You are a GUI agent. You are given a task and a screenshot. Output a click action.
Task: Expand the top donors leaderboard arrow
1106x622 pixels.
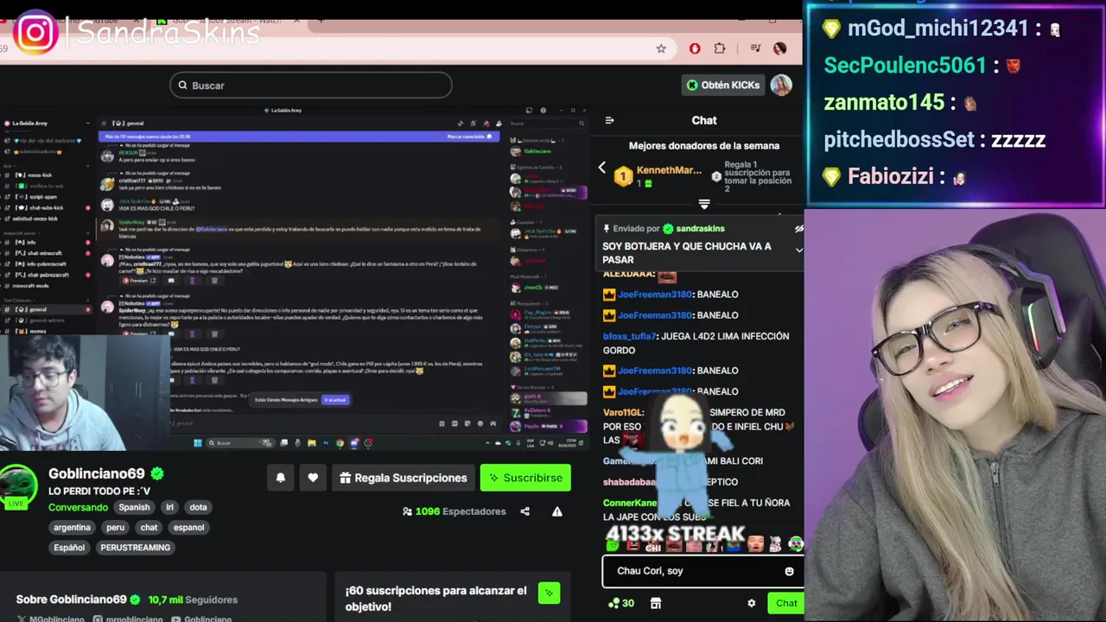(704, 205)
